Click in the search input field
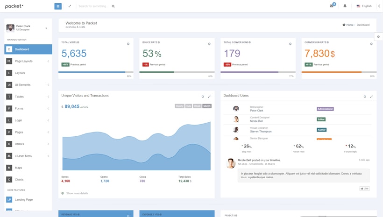Viewport: 383px width, 217px height. (x=93, y=7)
